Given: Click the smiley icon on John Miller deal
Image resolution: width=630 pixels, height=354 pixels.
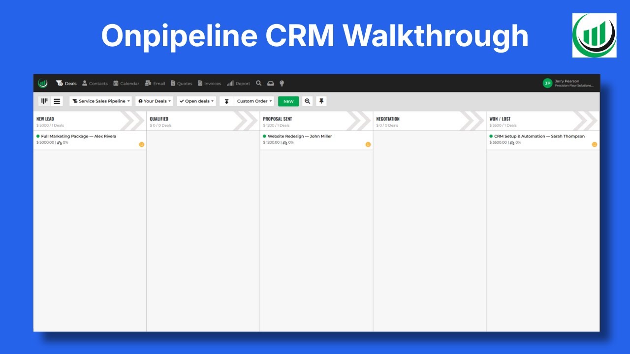Looking at the screenshot, I should coord(368,145).
